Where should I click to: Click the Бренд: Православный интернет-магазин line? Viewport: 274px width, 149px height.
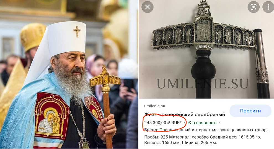[207, 130]
